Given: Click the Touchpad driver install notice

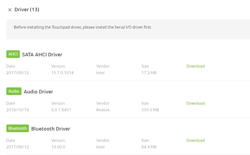Looking at the screenshot, I should coord(83,27).
